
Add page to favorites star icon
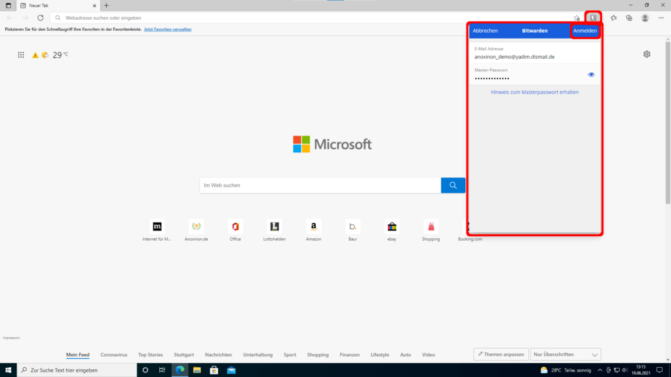coord(577,18)
